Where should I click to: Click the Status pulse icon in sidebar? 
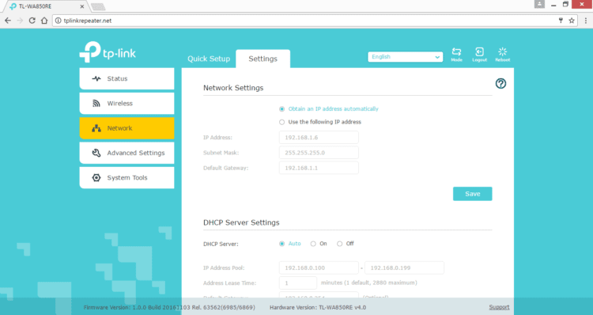click(96, 79)
